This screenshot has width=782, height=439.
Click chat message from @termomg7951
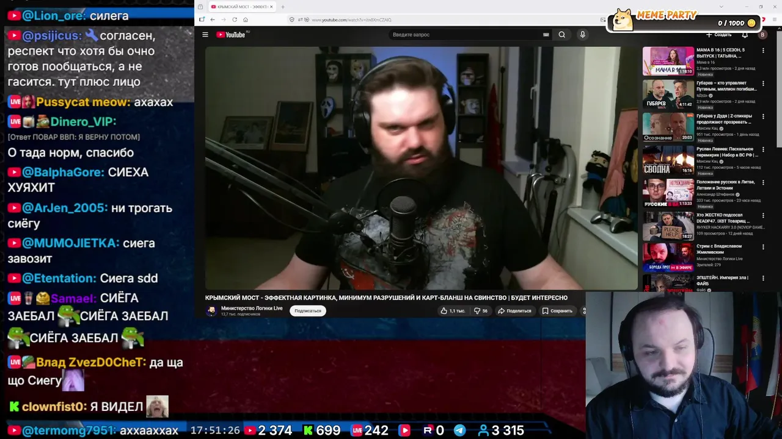point(93,430)
